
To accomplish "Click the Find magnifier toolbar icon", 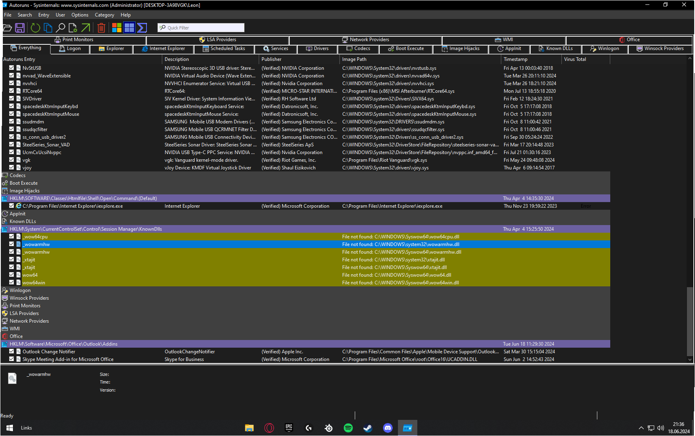I will tap(61, 28).
